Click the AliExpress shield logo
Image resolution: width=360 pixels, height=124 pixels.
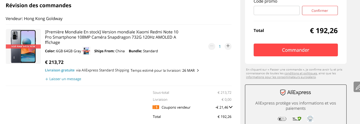coord(283,93)
